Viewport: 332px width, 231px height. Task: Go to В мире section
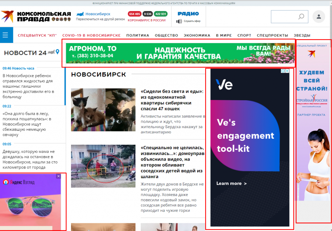pos(224,35)
